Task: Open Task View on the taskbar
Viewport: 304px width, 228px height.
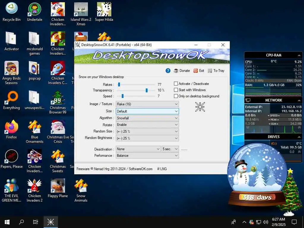Action: pyautogui.click(x=36, y=222)
